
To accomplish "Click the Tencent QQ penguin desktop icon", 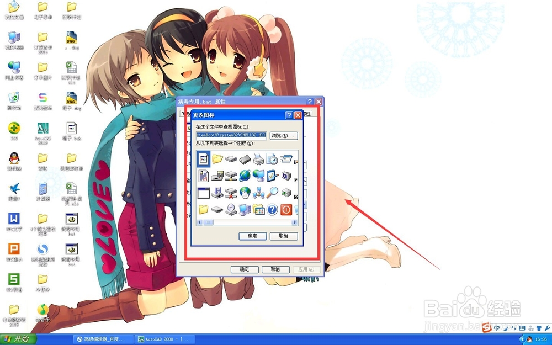I will tap(14, 161).
